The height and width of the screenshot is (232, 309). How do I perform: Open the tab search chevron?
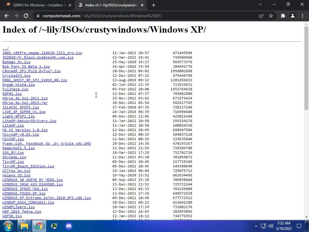[x=260, y=4]
